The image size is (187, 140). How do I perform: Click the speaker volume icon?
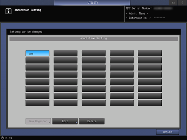(173, 3)
